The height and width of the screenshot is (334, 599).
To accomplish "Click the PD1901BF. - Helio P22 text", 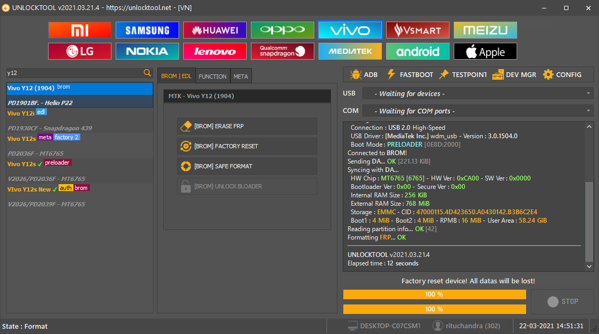I will (40, 103).
